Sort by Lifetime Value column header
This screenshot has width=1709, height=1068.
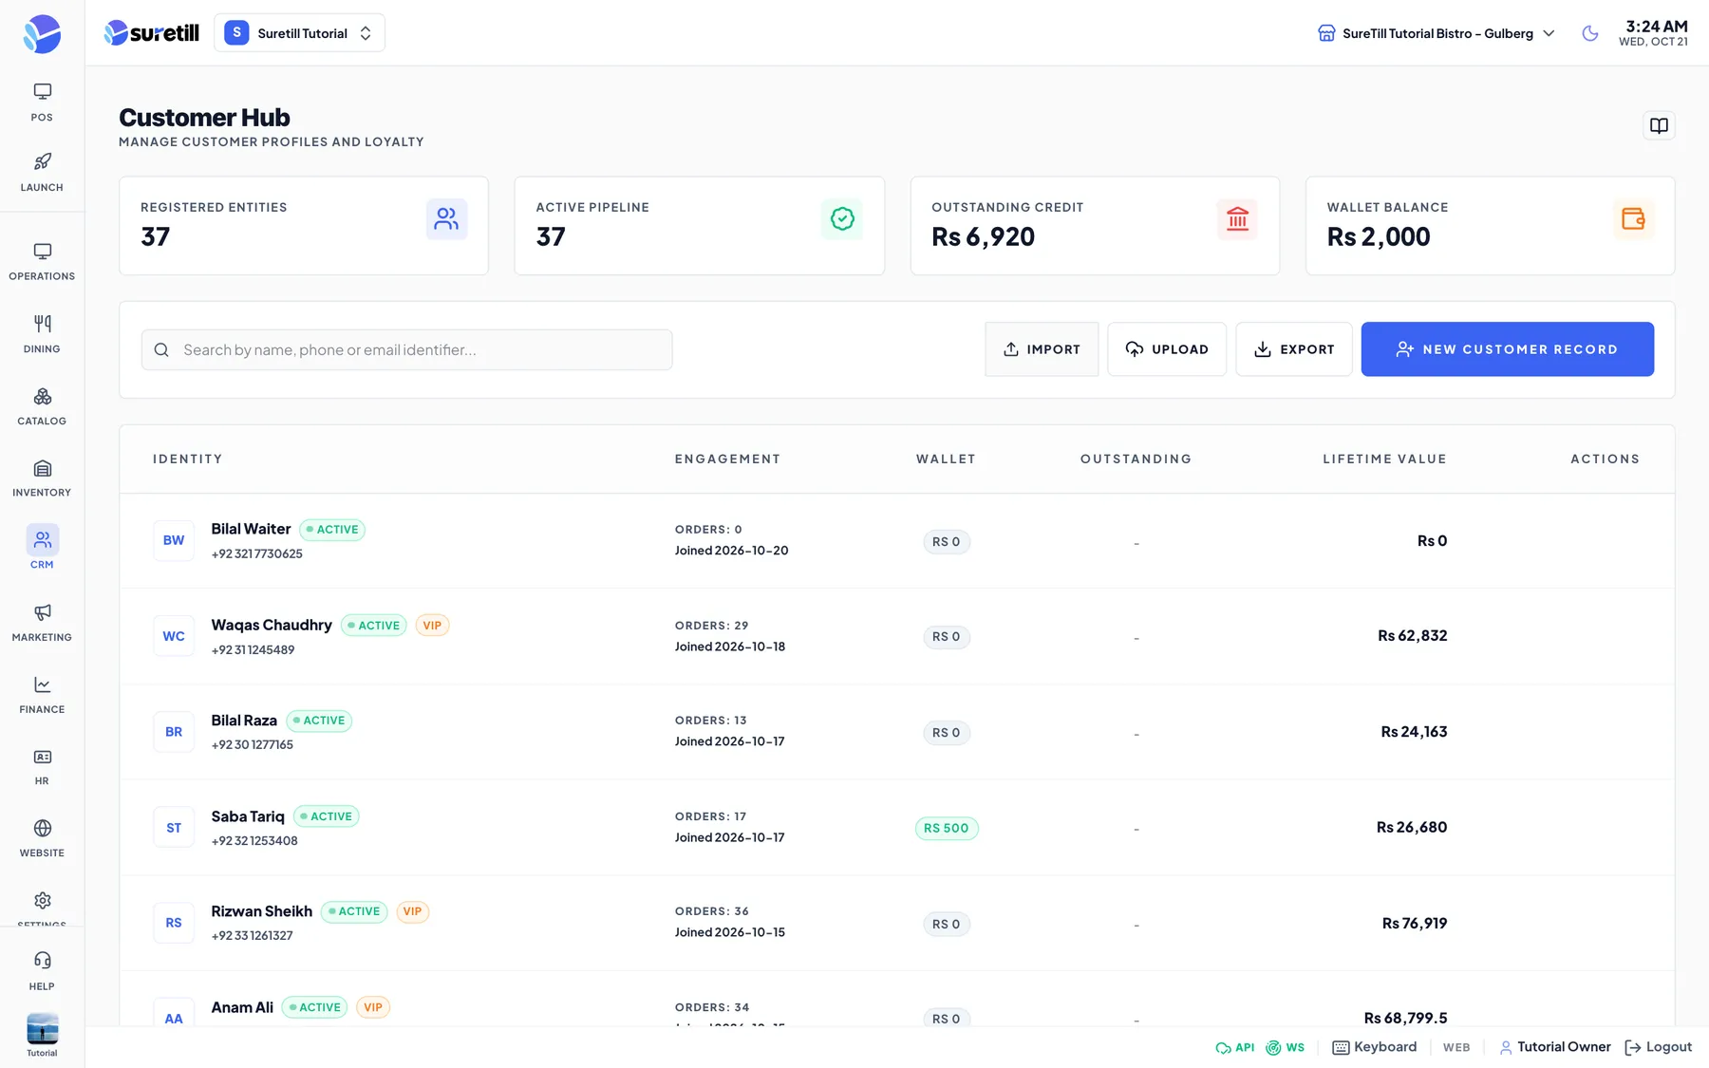[1384, 459]
